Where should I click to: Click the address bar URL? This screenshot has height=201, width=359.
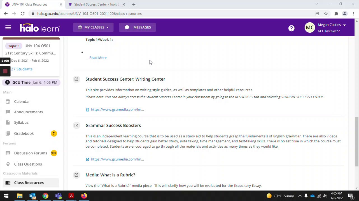[x=89, y=14]
